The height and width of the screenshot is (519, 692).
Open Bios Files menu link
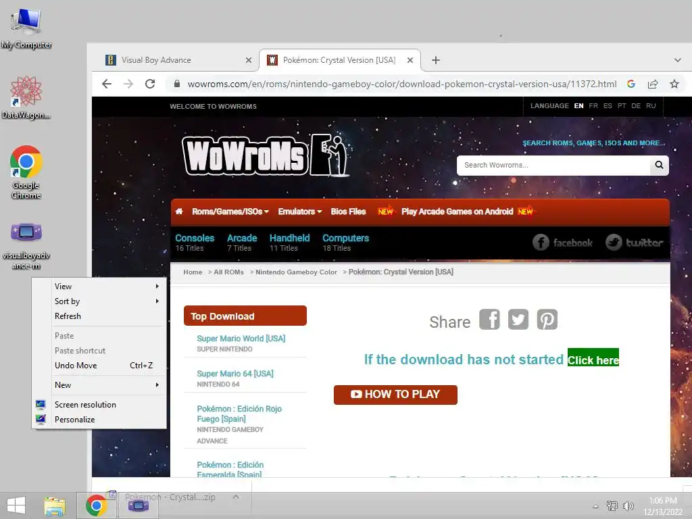(348, 212)
